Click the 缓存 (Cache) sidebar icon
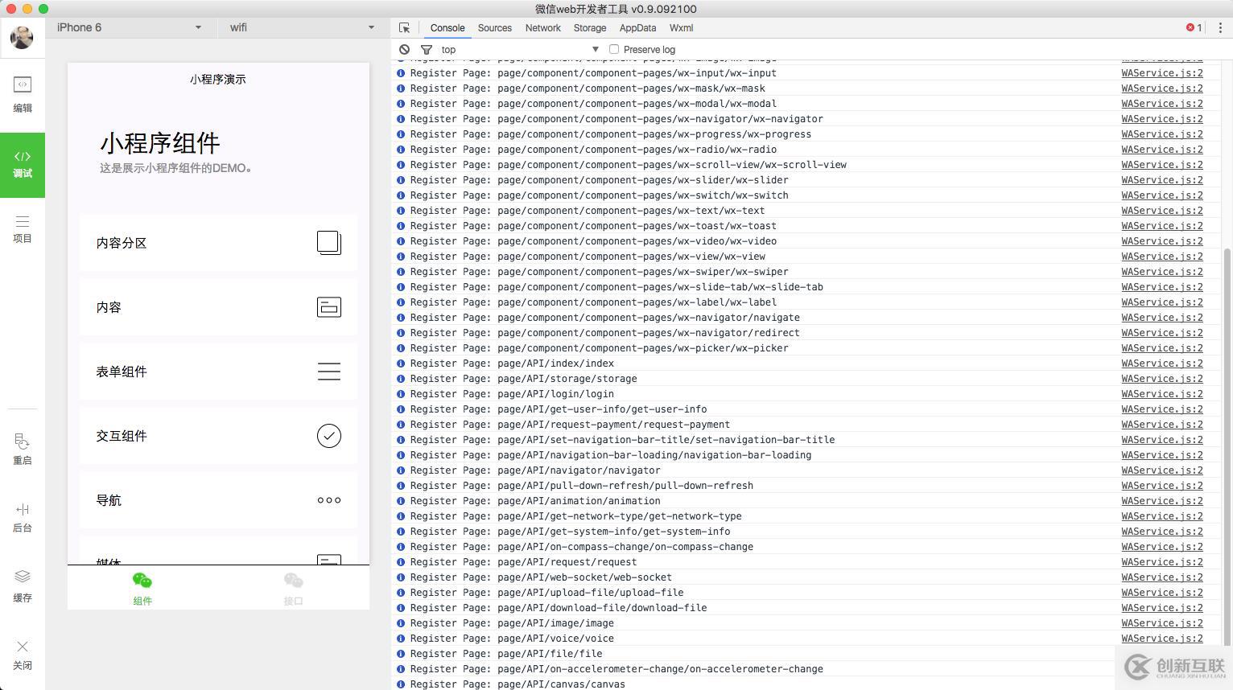This screenshot has height=690, width=1233. [x=23, y=586]
